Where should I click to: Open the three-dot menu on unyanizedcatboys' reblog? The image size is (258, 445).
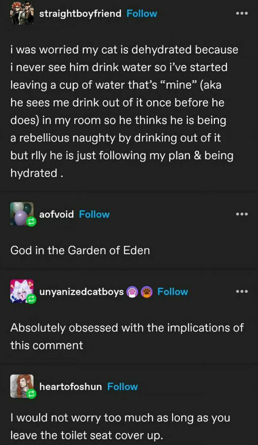coord(241,291)
